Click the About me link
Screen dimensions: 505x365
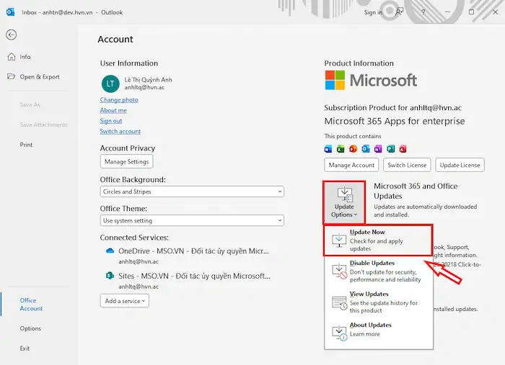pyautogui.click(x=113, y=110)
